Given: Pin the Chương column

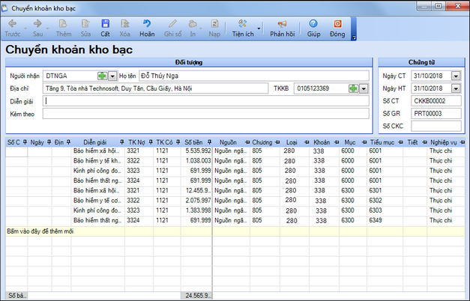Looking at the screenshot, I should click(277, 142).
